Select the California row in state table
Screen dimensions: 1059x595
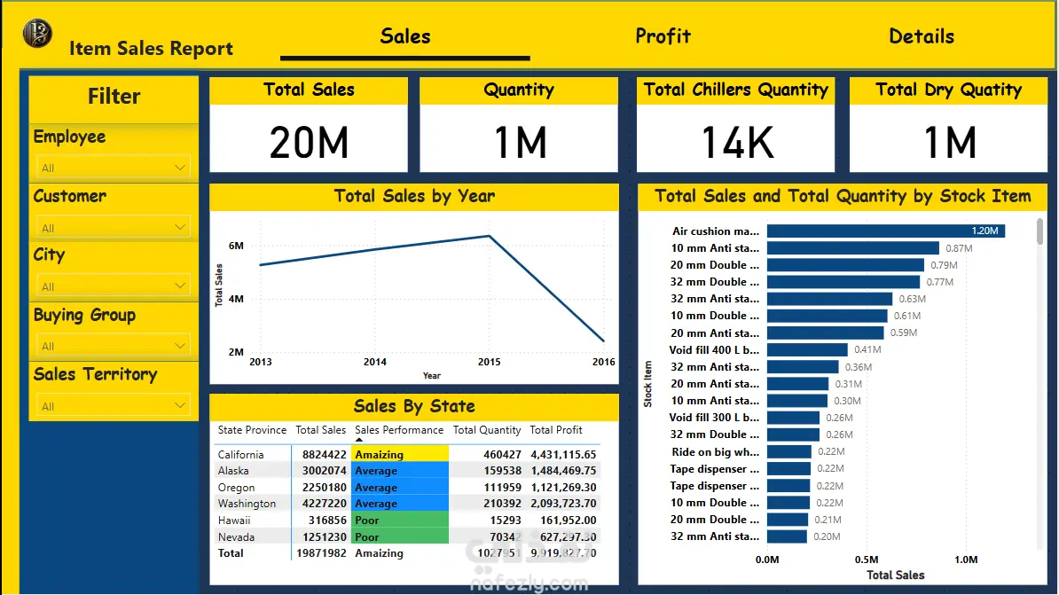[x=407, y=455]
